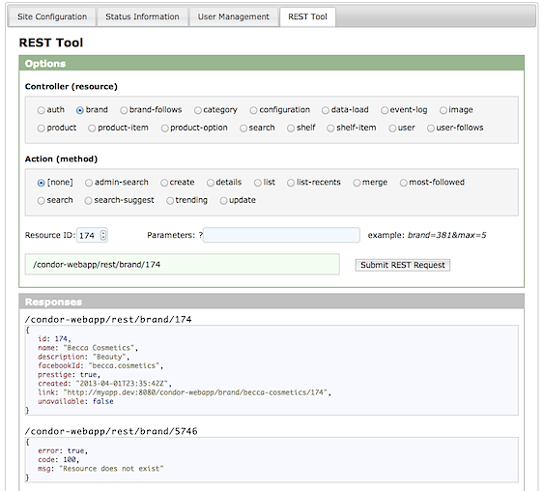Click the created timestamp line

pos(104,384)
